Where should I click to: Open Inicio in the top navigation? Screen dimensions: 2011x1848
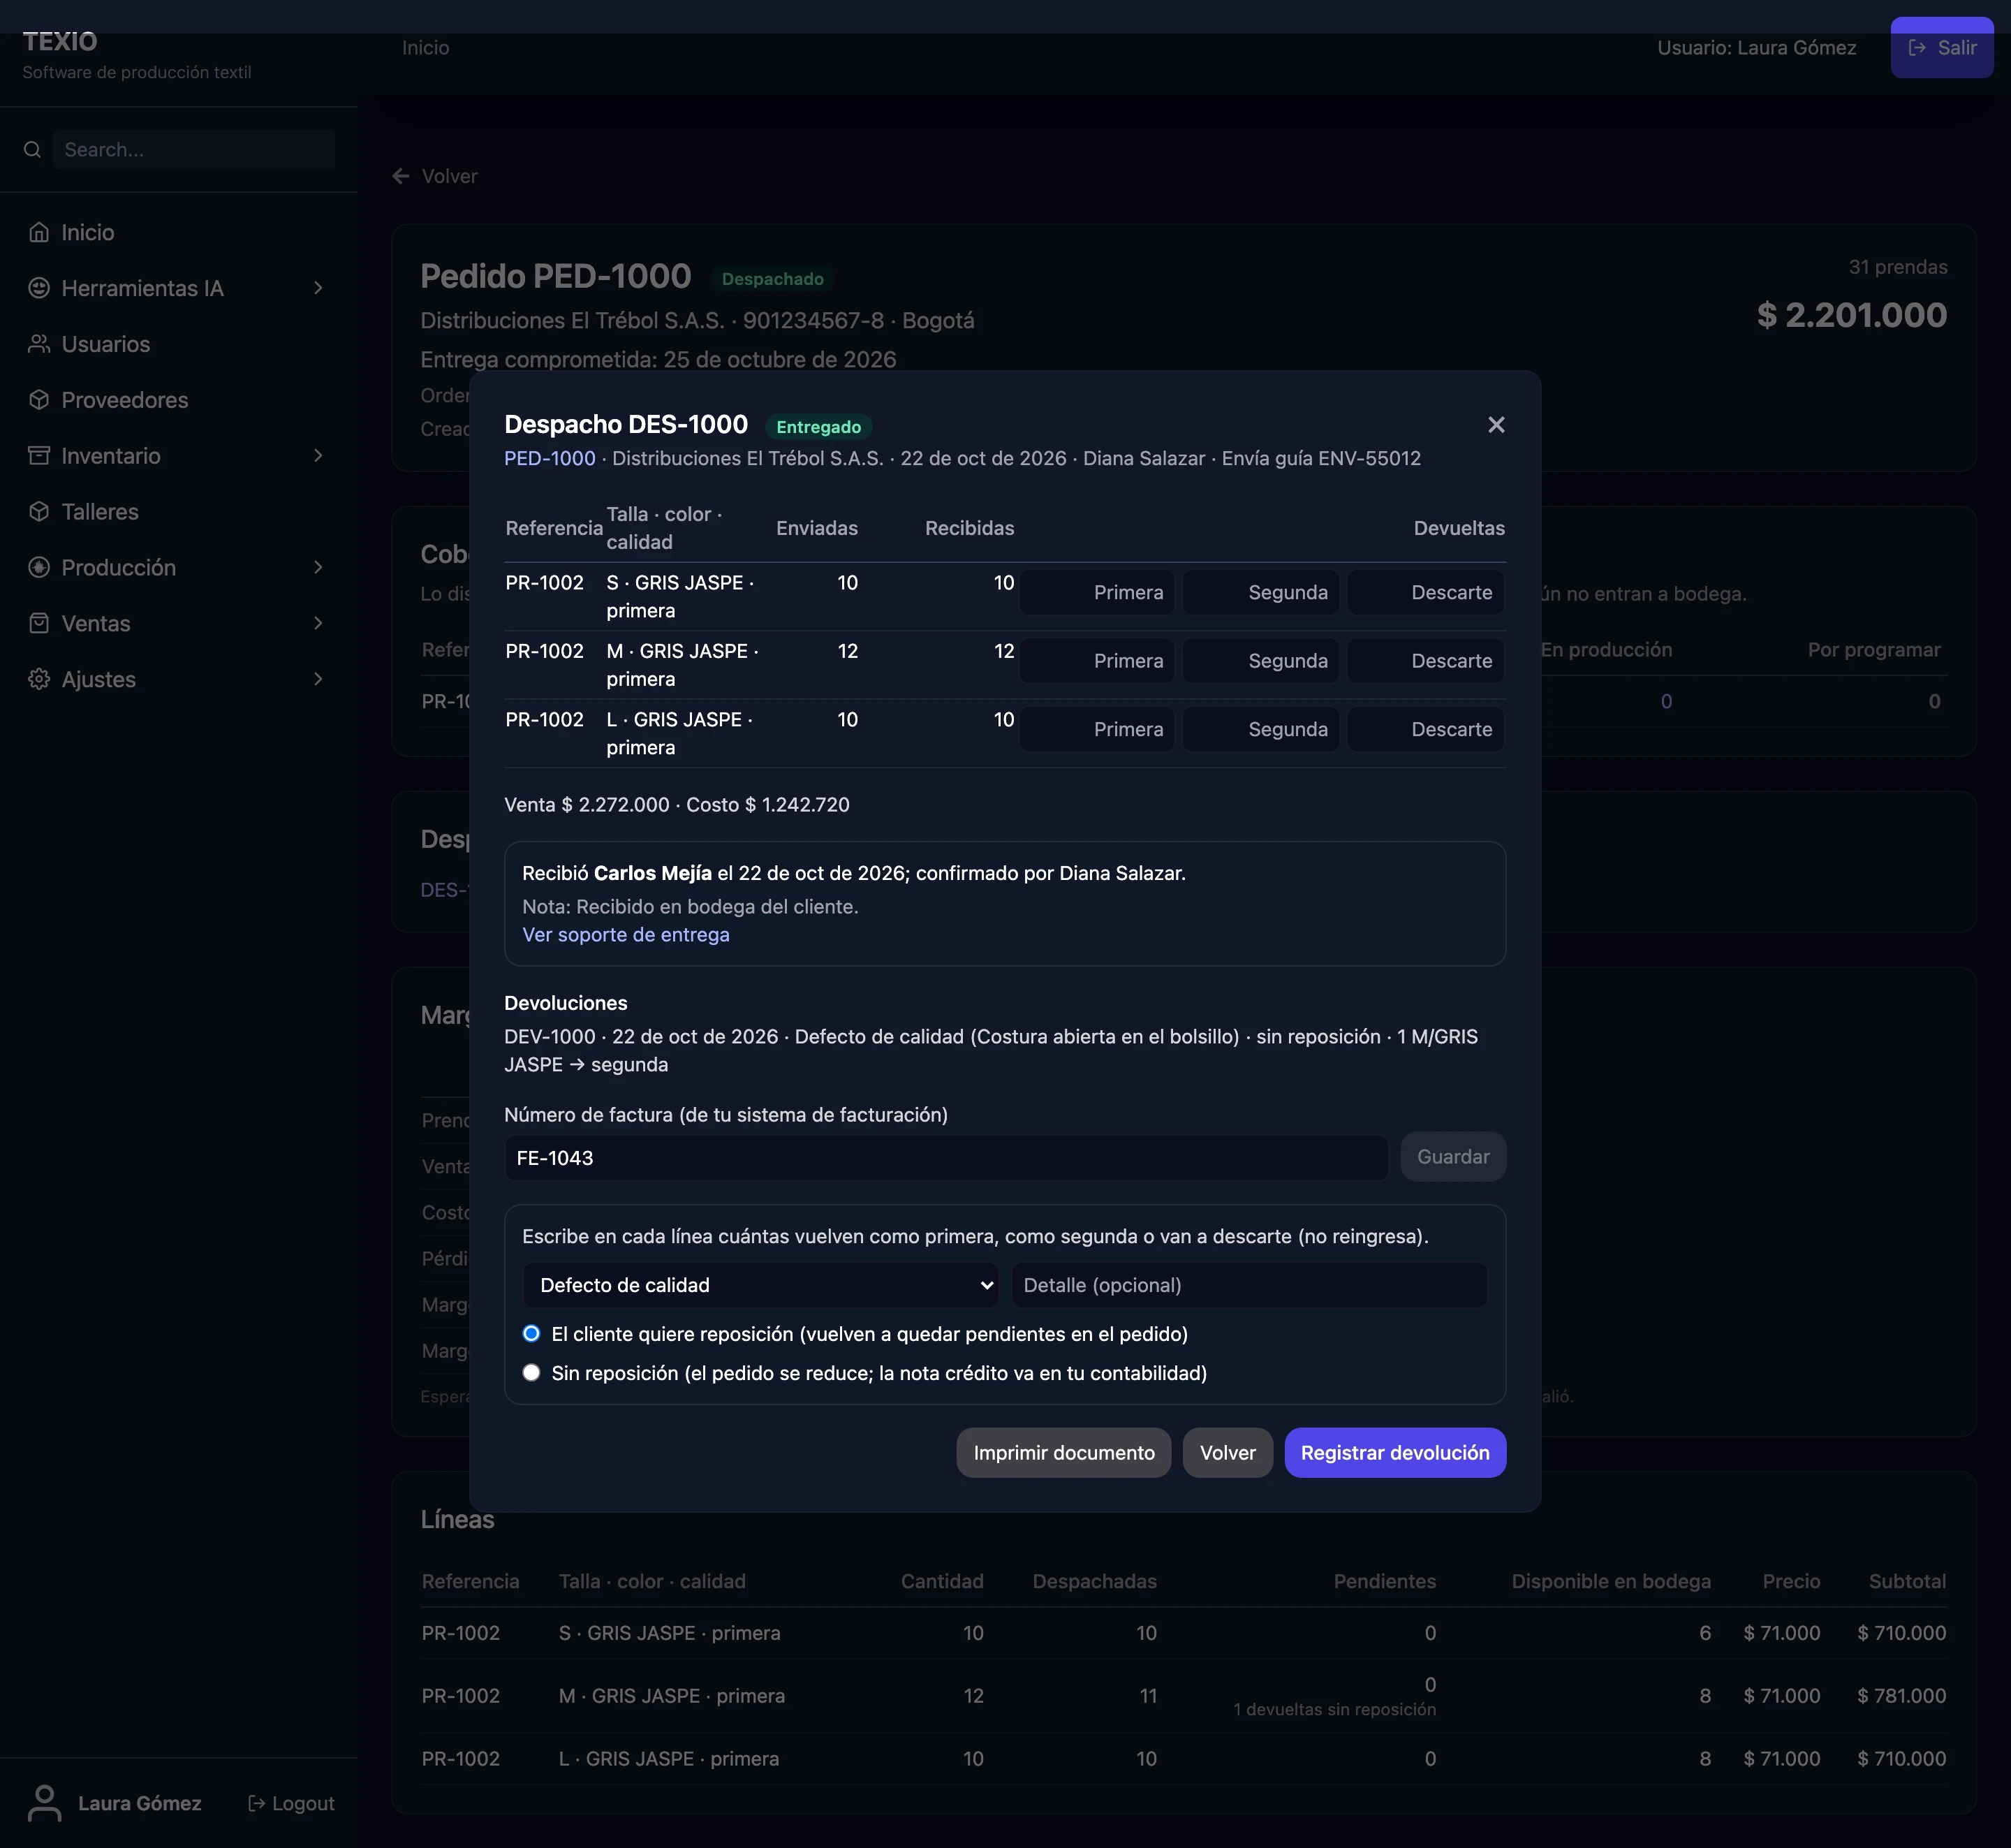pos(426,48)
